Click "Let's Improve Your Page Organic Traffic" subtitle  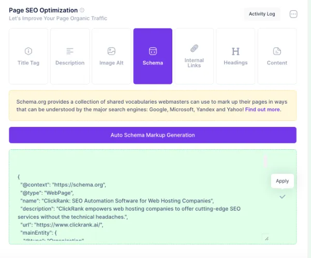coord(58,19)
